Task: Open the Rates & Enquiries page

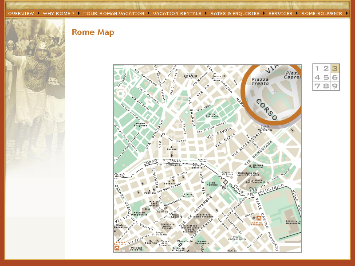Action: pyautogui.click(x=235, y=13)
